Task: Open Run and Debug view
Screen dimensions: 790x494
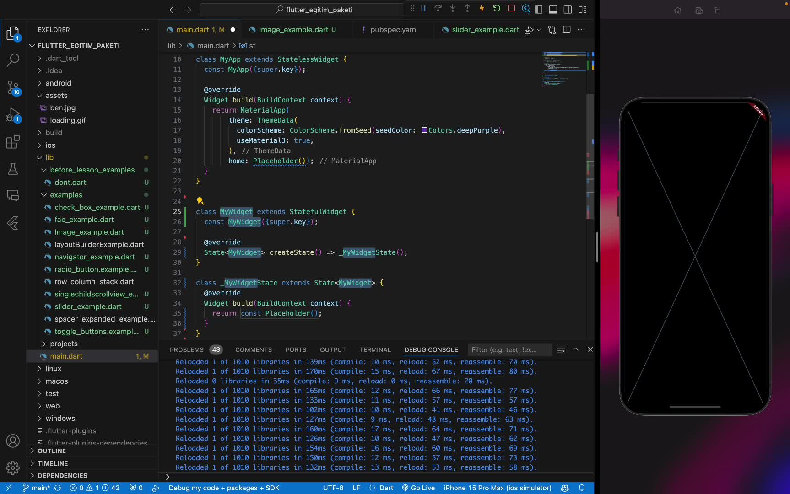Action: click(13, 115)
